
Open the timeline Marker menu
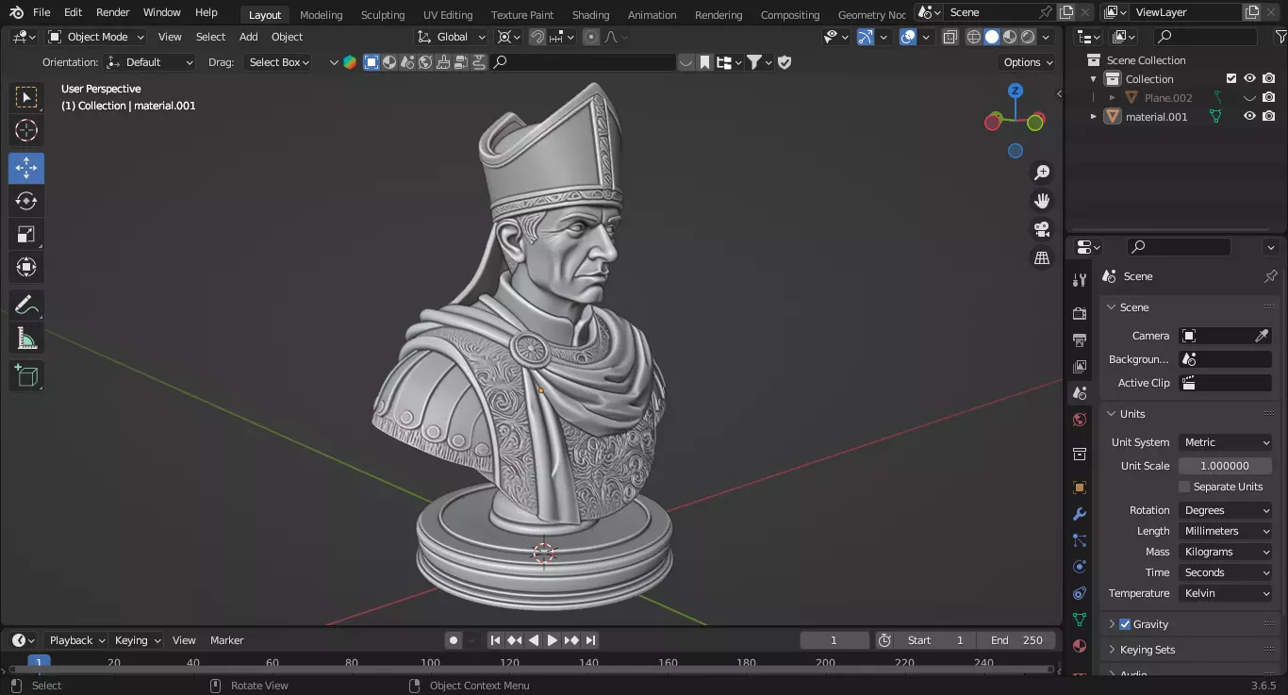[x=226, y=640]
